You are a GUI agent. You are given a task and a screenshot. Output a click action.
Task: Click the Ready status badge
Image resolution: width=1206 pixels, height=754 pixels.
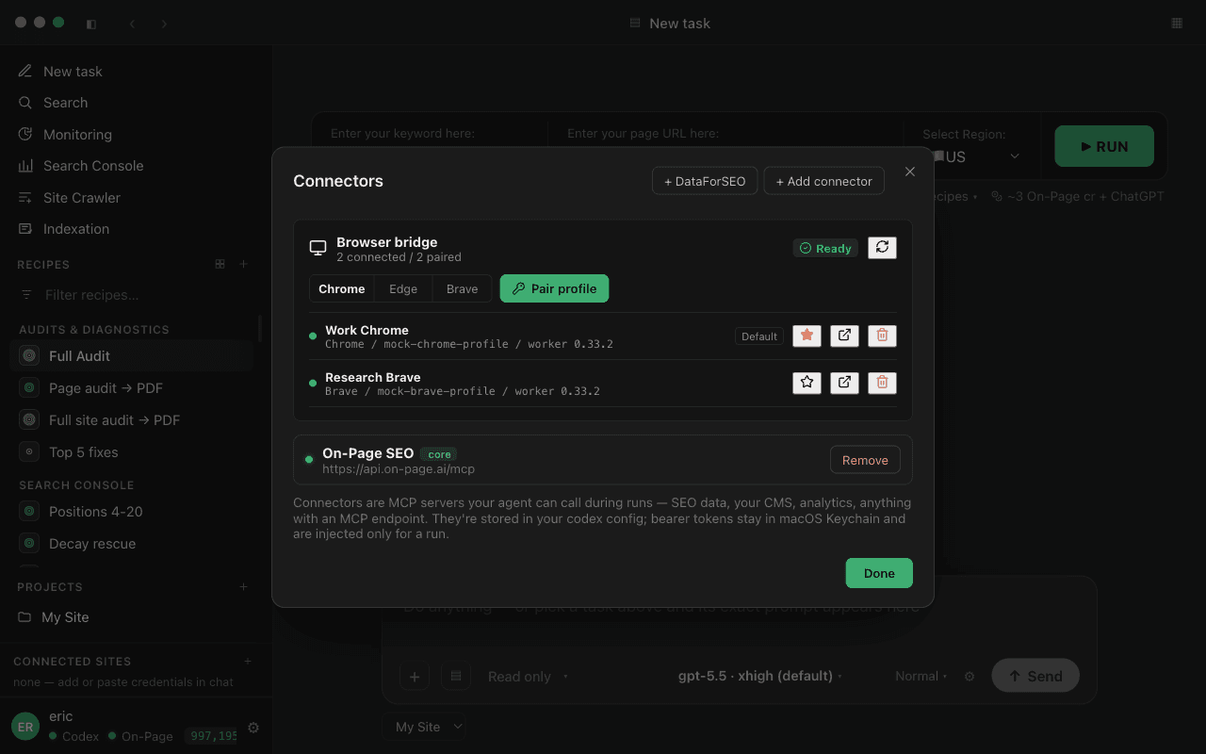tap(825, 248)
